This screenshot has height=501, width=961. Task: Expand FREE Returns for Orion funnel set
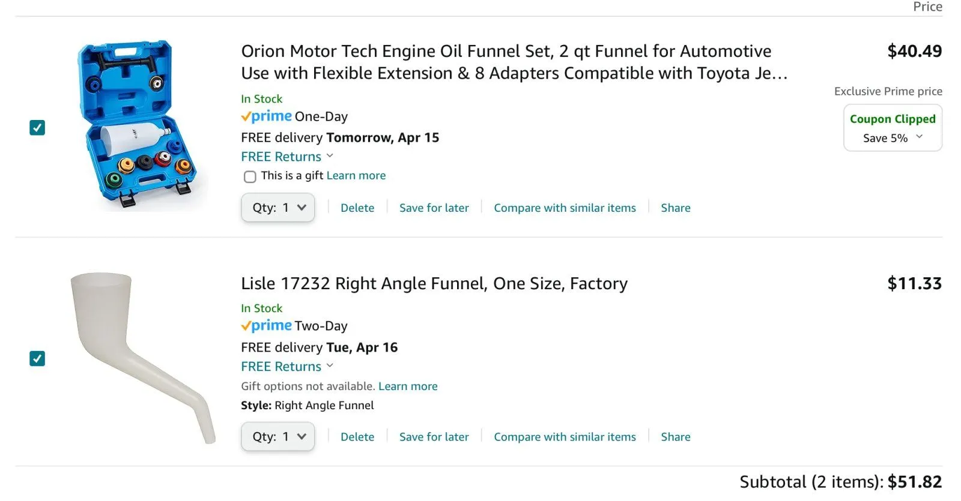click(287, 157)
